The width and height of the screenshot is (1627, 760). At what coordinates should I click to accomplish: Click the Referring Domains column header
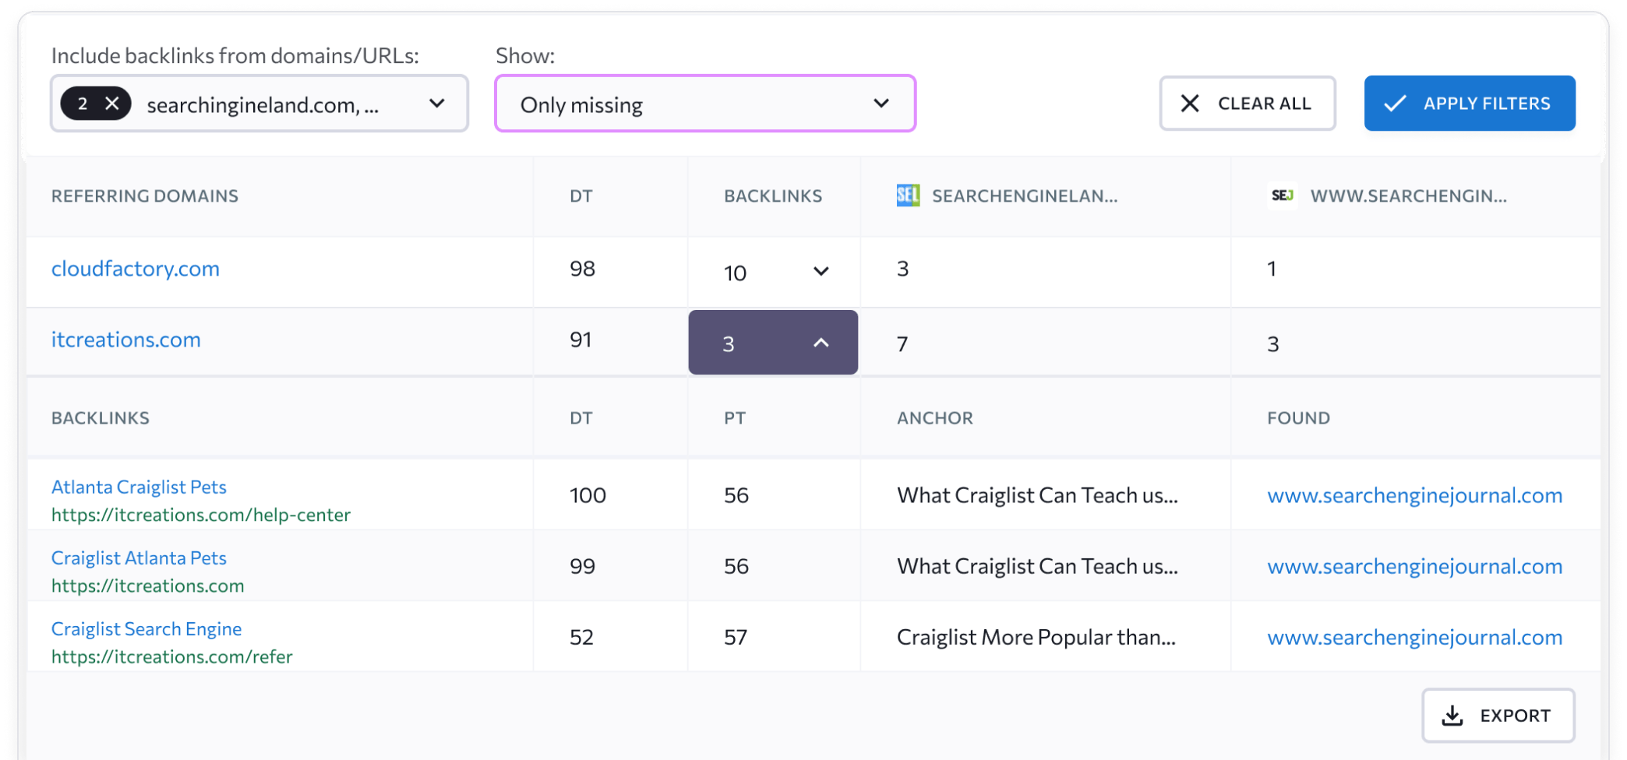[145, 195]
